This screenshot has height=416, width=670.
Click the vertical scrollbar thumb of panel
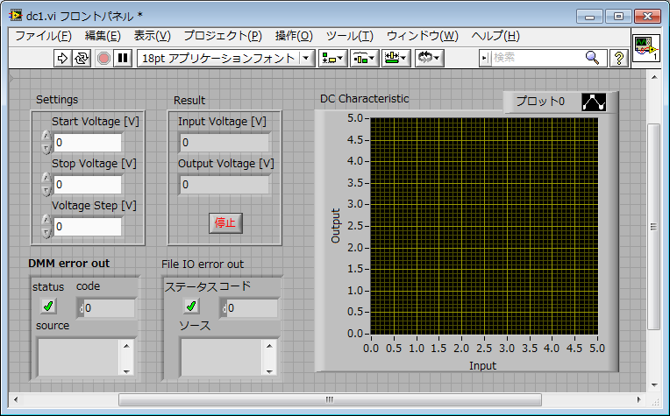pos(653,227)
